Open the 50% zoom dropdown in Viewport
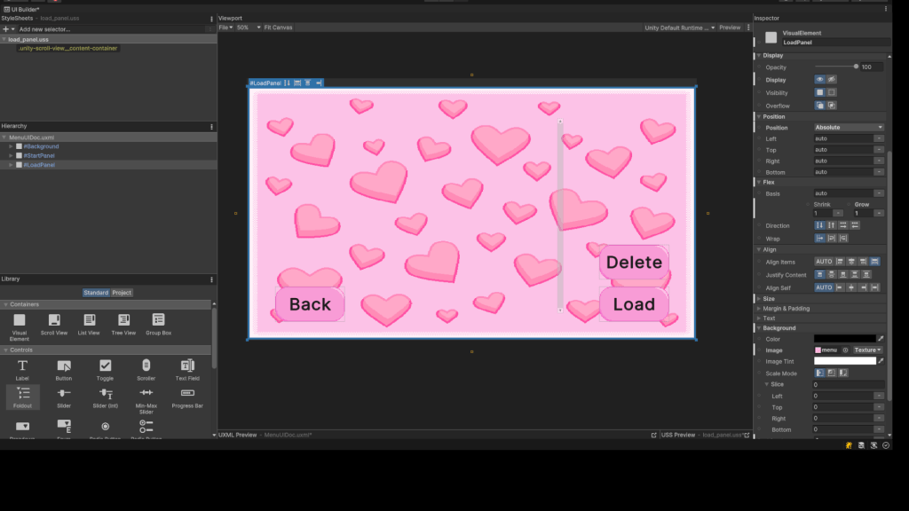The width and height of the screenshot is (909, 511). (245, 28)
